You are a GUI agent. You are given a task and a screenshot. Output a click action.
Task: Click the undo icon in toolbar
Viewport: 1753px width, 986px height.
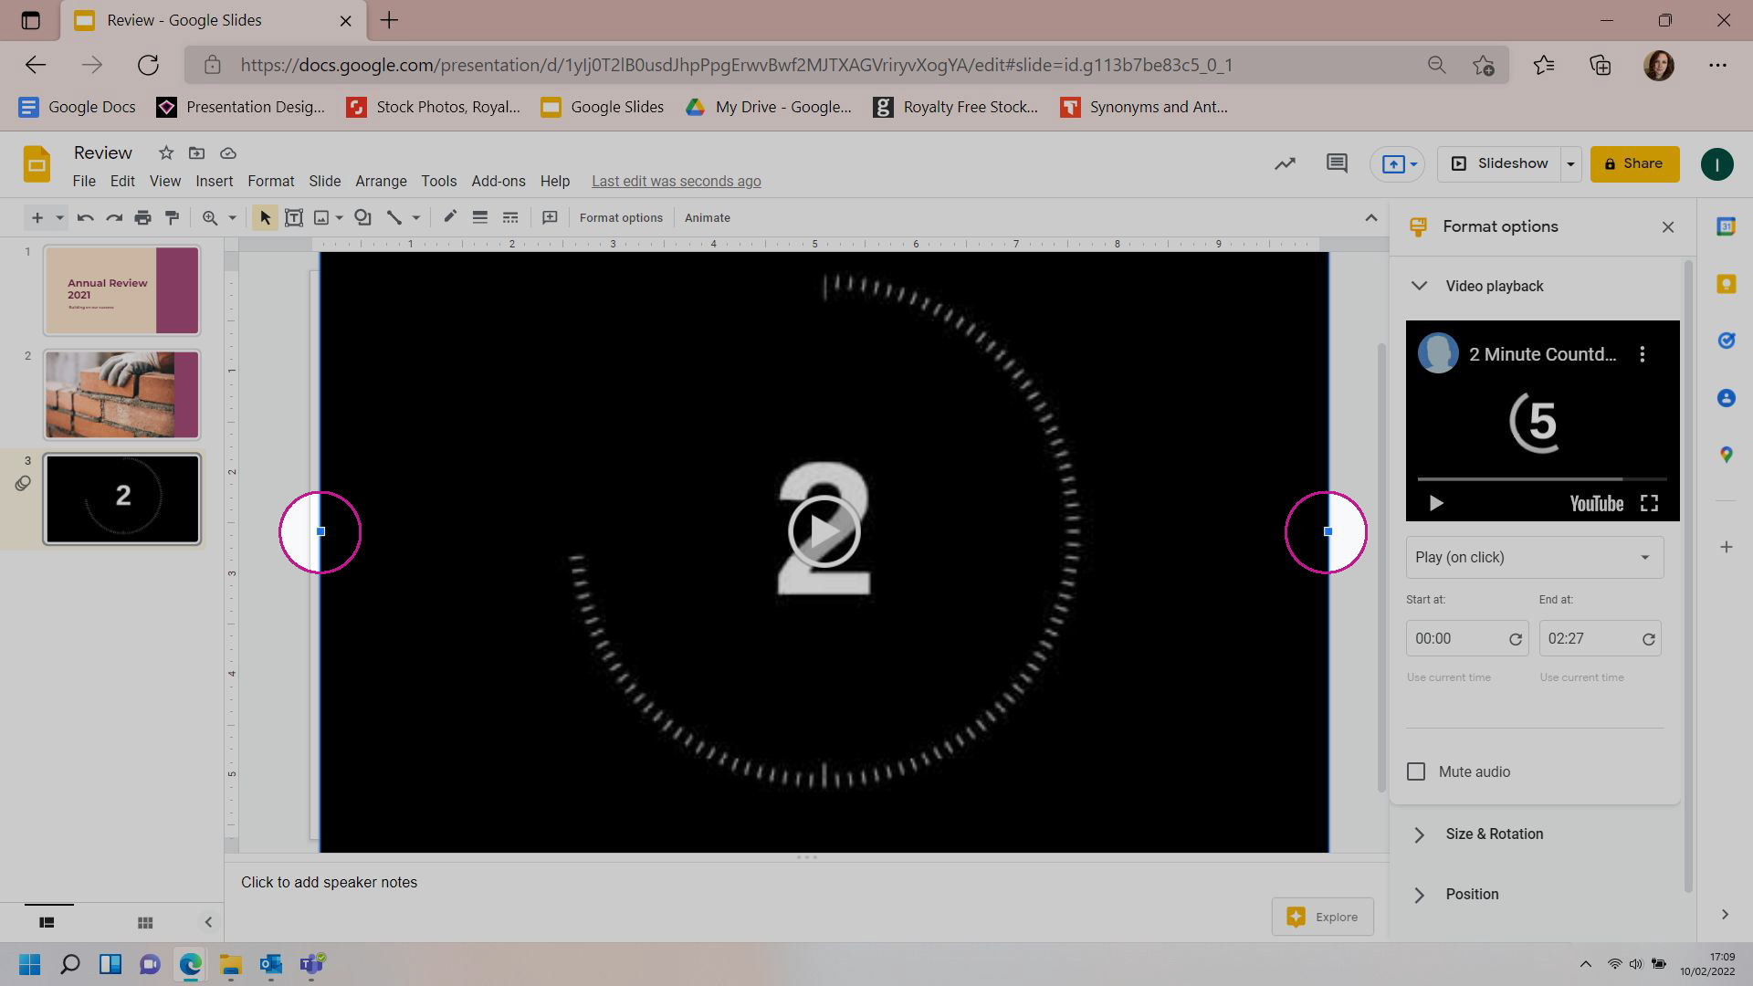[x=84, y=218]
